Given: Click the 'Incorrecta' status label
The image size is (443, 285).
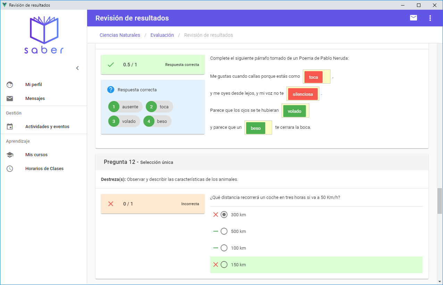Looking at the screenshot, I should point(190,204).
